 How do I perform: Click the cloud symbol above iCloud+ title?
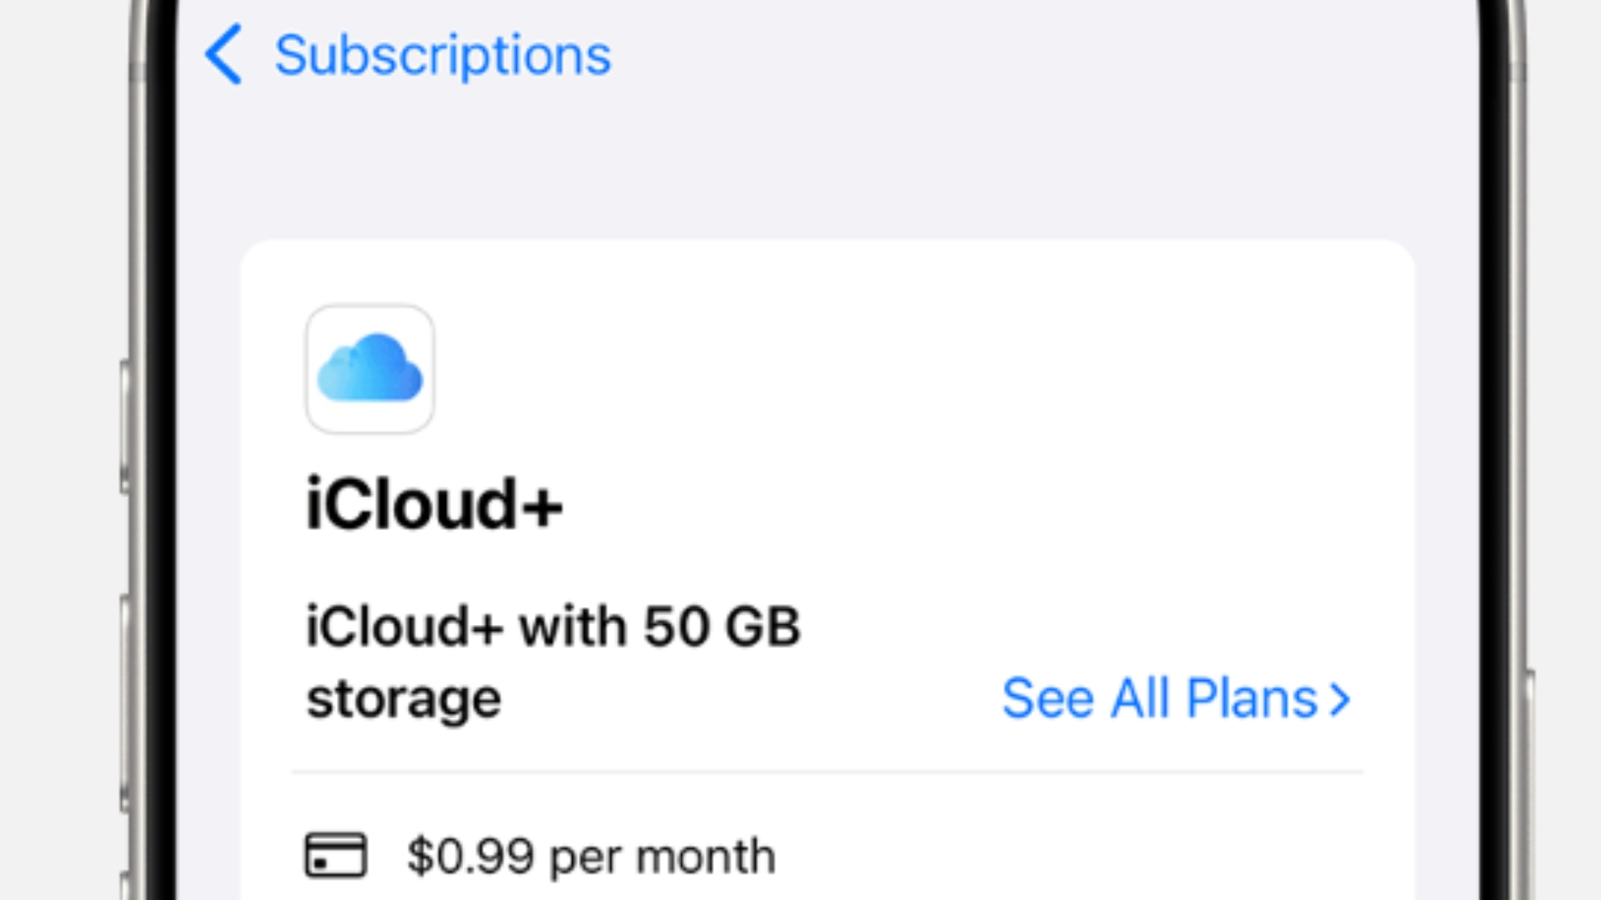coord(369,369)
